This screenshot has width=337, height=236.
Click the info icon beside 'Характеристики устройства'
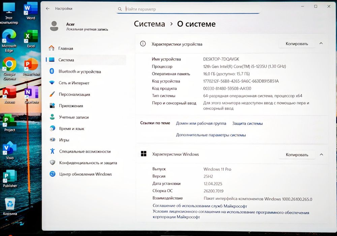pos(143,44)
